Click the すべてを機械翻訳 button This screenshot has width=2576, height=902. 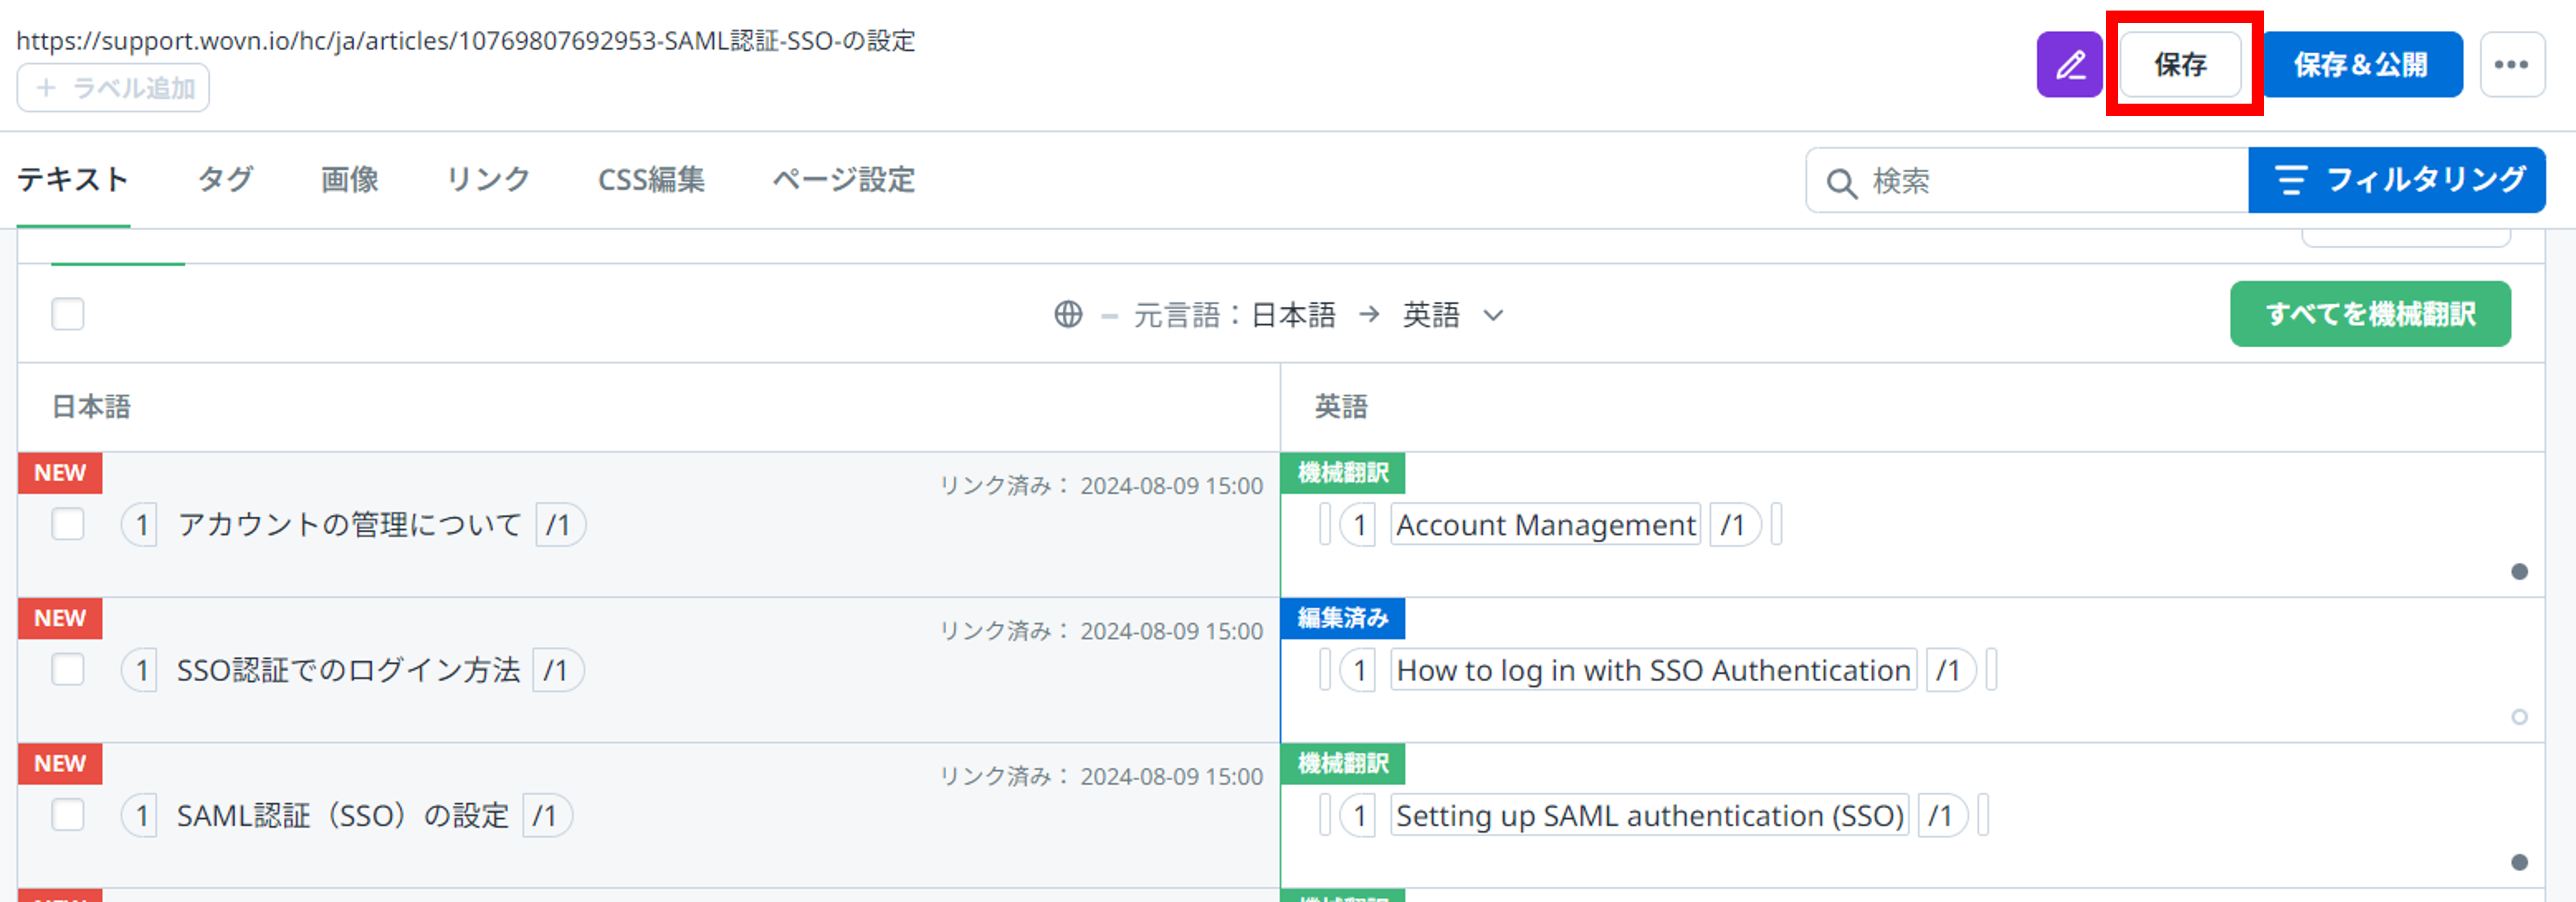pos(2370,314)
